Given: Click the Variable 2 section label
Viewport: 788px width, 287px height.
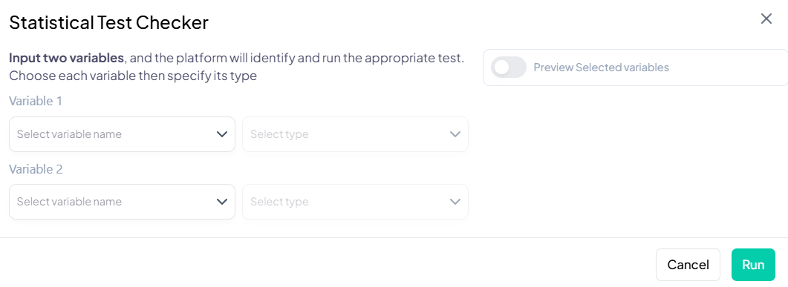Looking at the screenshot, I should (x=36, y=169).
